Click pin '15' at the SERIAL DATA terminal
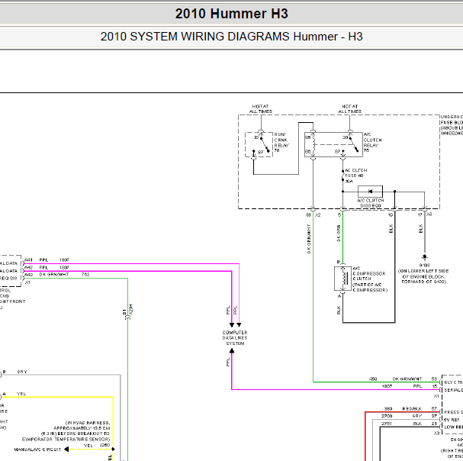Screen dimensions: 463x461 tap(434, 386)
